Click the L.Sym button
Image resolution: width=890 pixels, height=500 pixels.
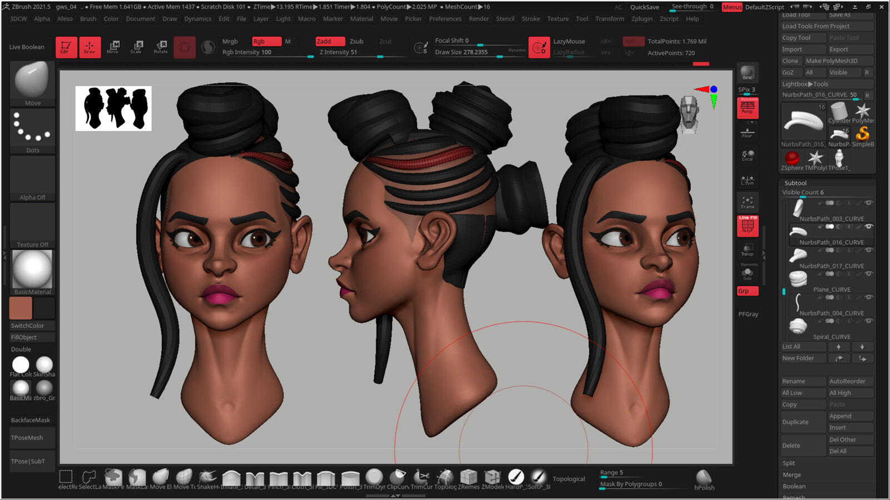pyautogui.click(x=748, y=179)
